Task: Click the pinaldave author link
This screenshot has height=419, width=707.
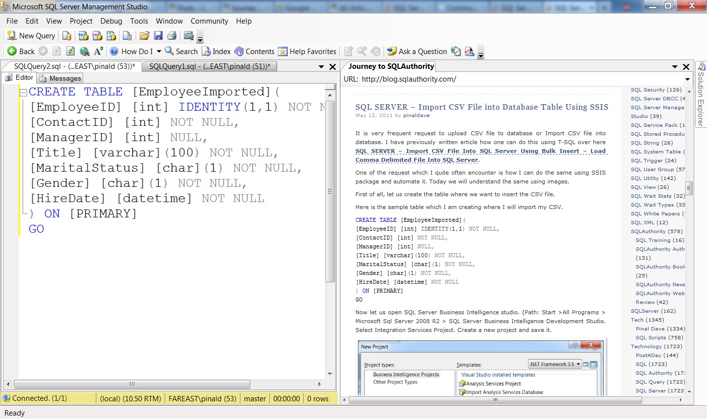Action: 416,116
